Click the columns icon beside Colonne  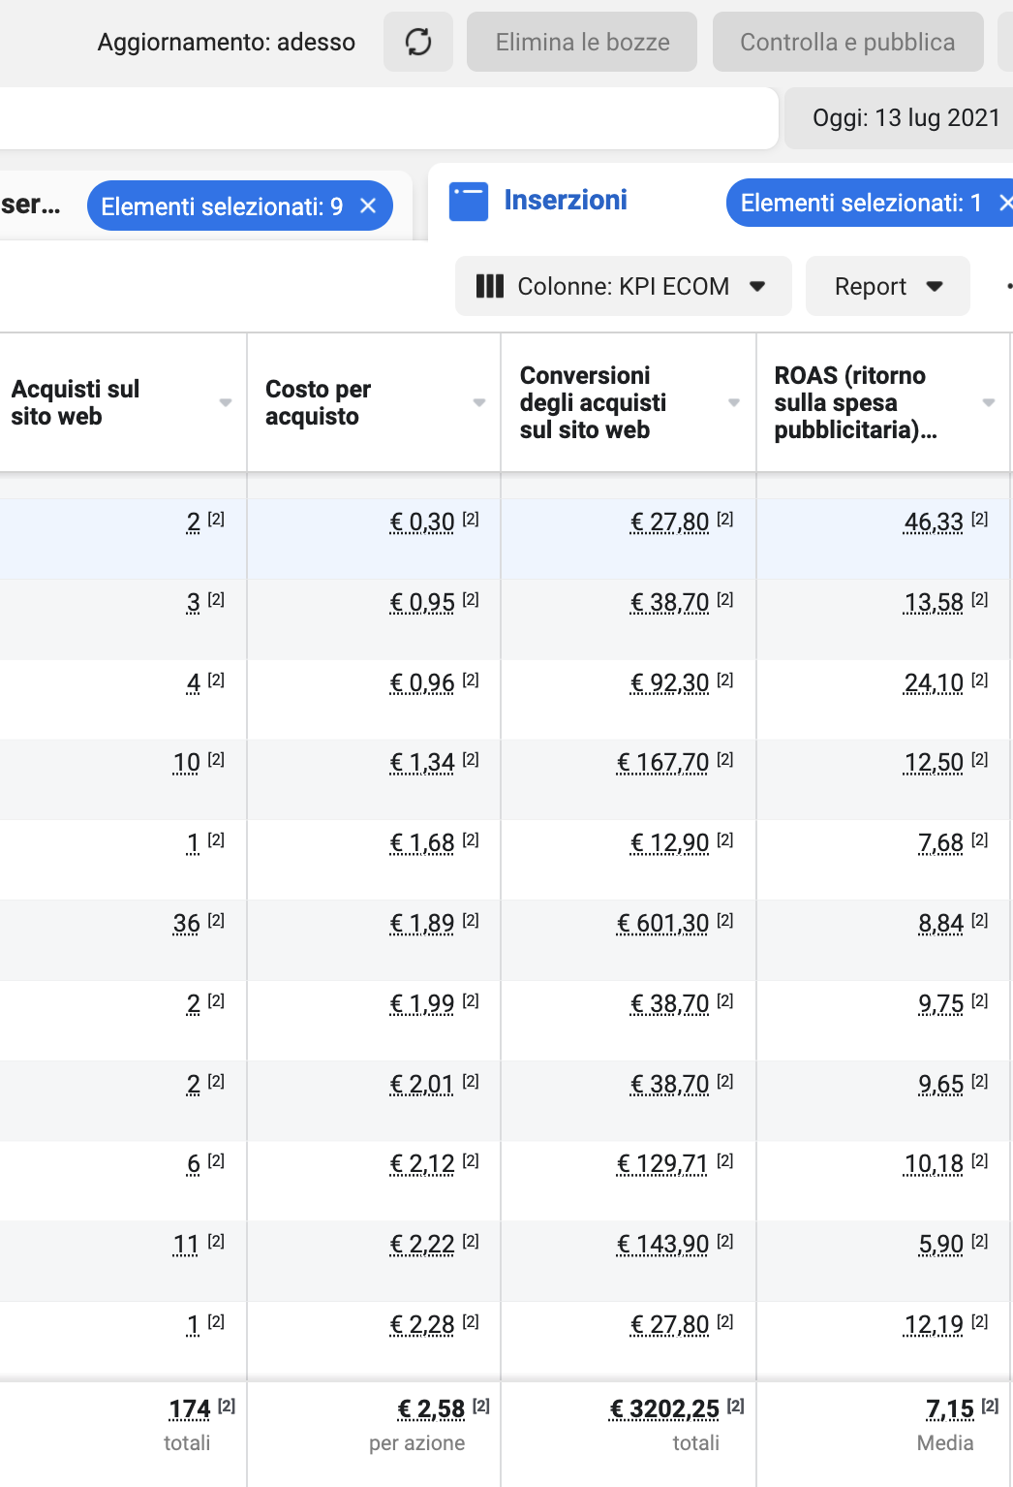point(490,286)
